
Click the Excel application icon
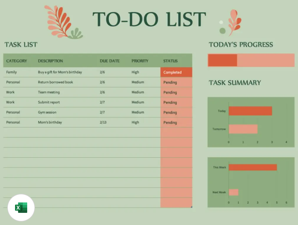point(21,207)
